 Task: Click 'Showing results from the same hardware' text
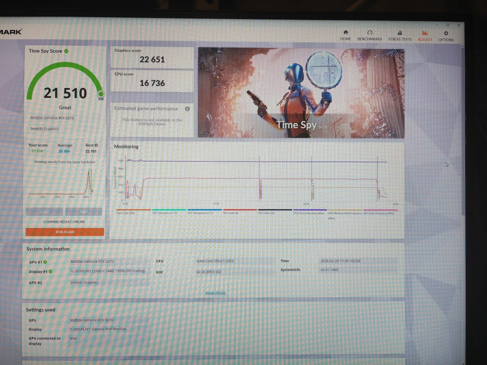point(64,162)
